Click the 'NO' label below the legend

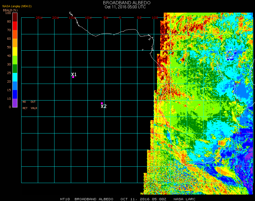[x=24, y=102]
